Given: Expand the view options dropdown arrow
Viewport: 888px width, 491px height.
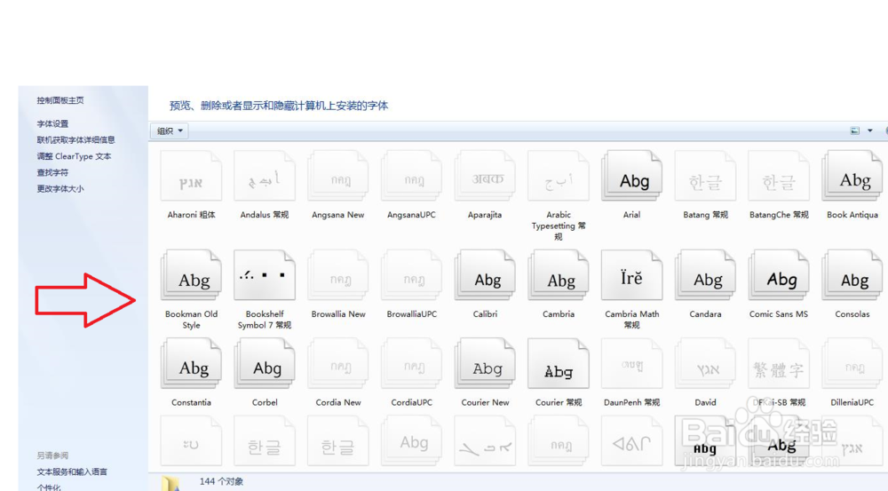Looking at the screenshot, I should (870, 131).
